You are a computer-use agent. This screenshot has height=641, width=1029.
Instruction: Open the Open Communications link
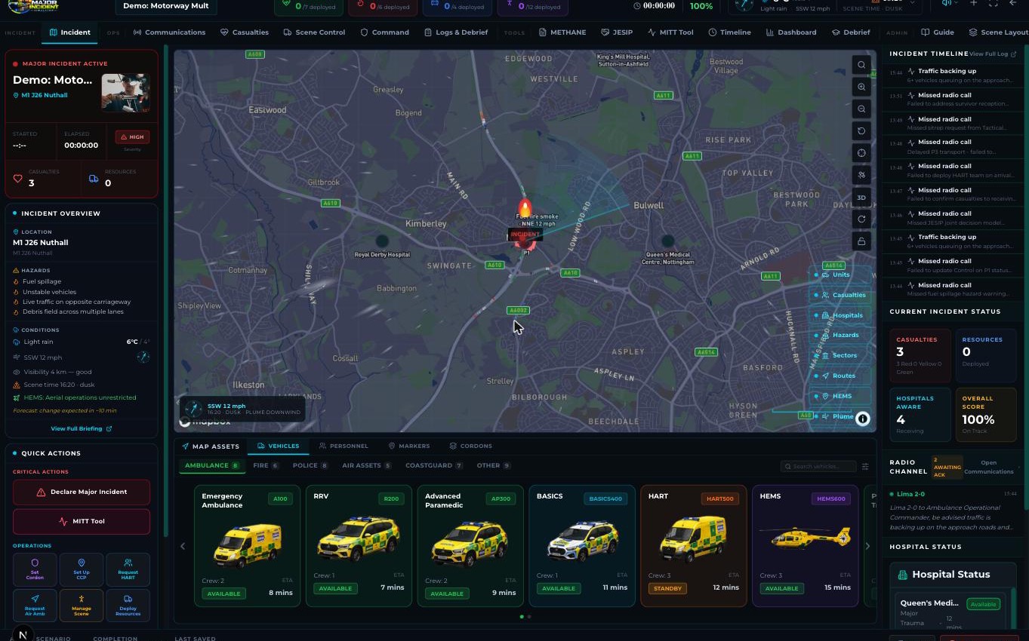tap(989, 467)
